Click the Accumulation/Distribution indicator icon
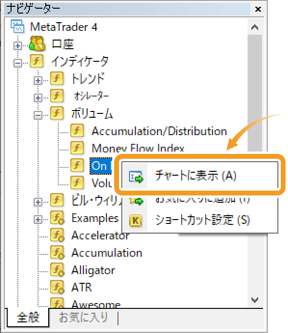 (x=77, y=131)
